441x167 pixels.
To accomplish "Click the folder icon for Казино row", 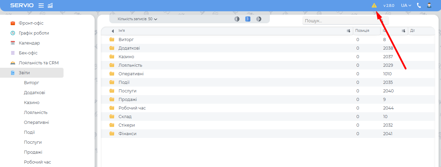I will click(112, 56).
